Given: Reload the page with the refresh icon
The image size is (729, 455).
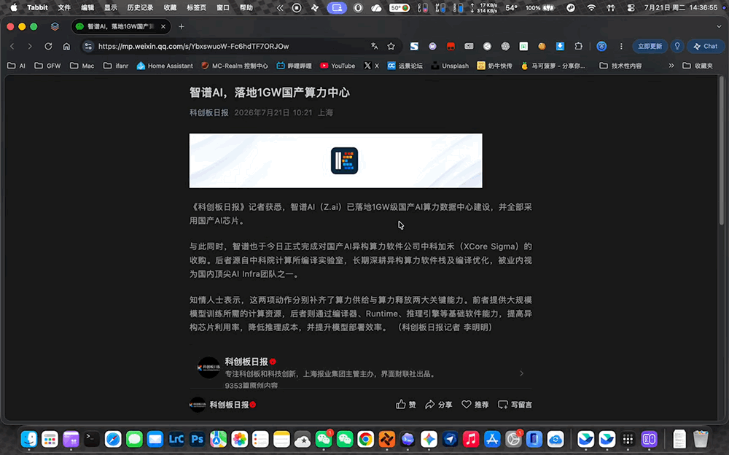Looking at the screenshot, I should (48, 46).
